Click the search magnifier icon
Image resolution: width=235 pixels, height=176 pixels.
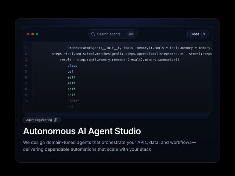[93, 34]
